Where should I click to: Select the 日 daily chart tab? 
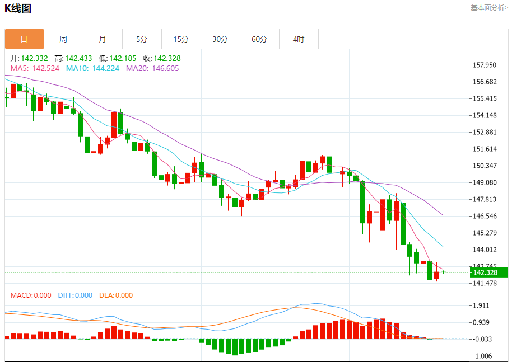coord(24,39)
